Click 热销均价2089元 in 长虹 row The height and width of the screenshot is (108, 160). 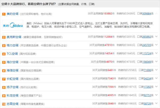coord(127,79)
